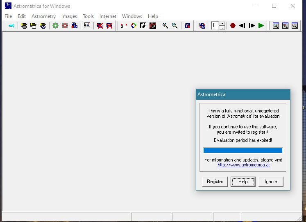Click the Astrometrica app icon in title bar
Image resolution: width=306 pixels, height=222 pixels.
pyautogui.click(x=8, y=6)
